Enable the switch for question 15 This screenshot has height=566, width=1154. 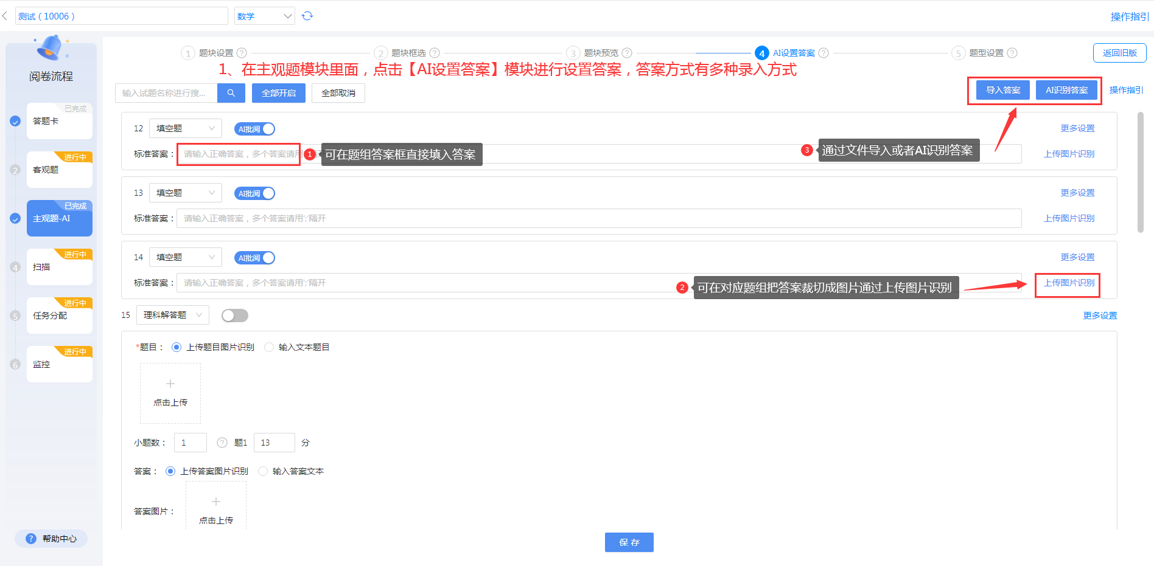[235, 316]
